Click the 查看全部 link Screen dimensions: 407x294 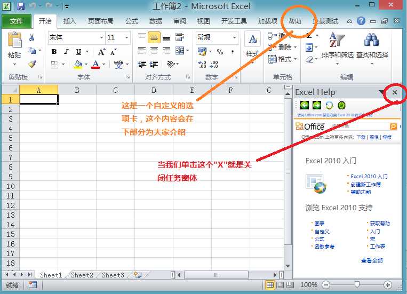tap(372, 260)
